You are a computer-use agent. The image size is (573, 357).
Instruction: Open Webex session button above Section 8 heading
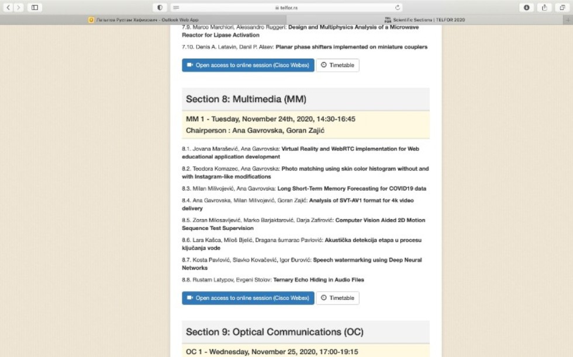coord(248,65)
